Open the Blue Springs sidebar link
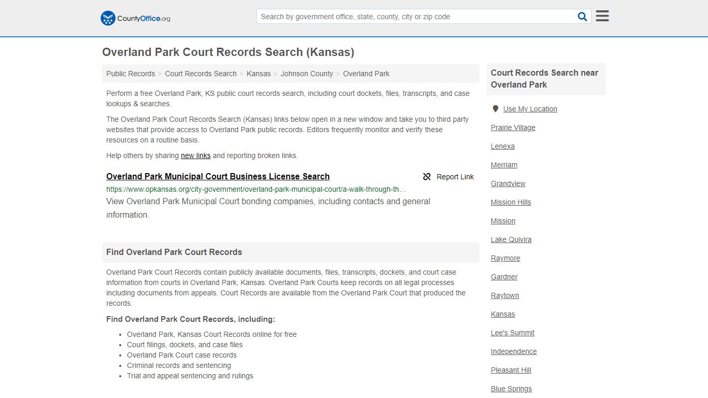708x398 pixels. click(x=511, y=389)
